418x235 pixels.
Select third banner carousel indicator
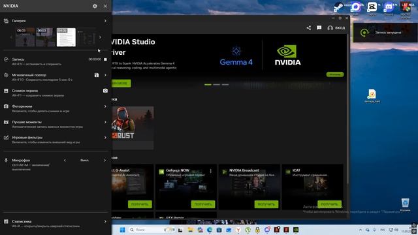click(225, 84)
